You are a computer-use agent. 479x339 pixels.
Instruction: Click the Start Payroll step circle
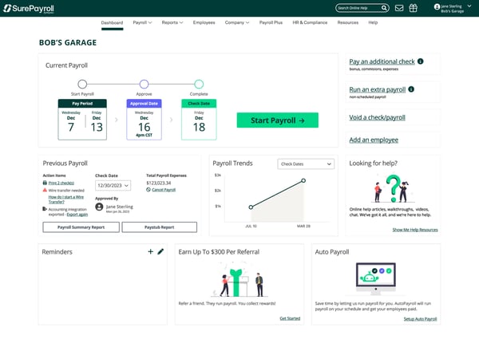click(x=82, y=84)
